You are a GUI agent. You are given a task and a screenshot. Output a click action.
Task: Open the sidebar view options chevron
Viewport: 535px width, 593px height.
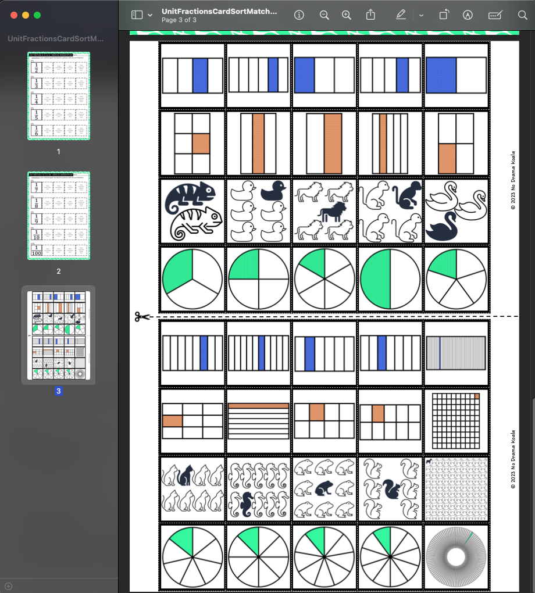point(149,15)
